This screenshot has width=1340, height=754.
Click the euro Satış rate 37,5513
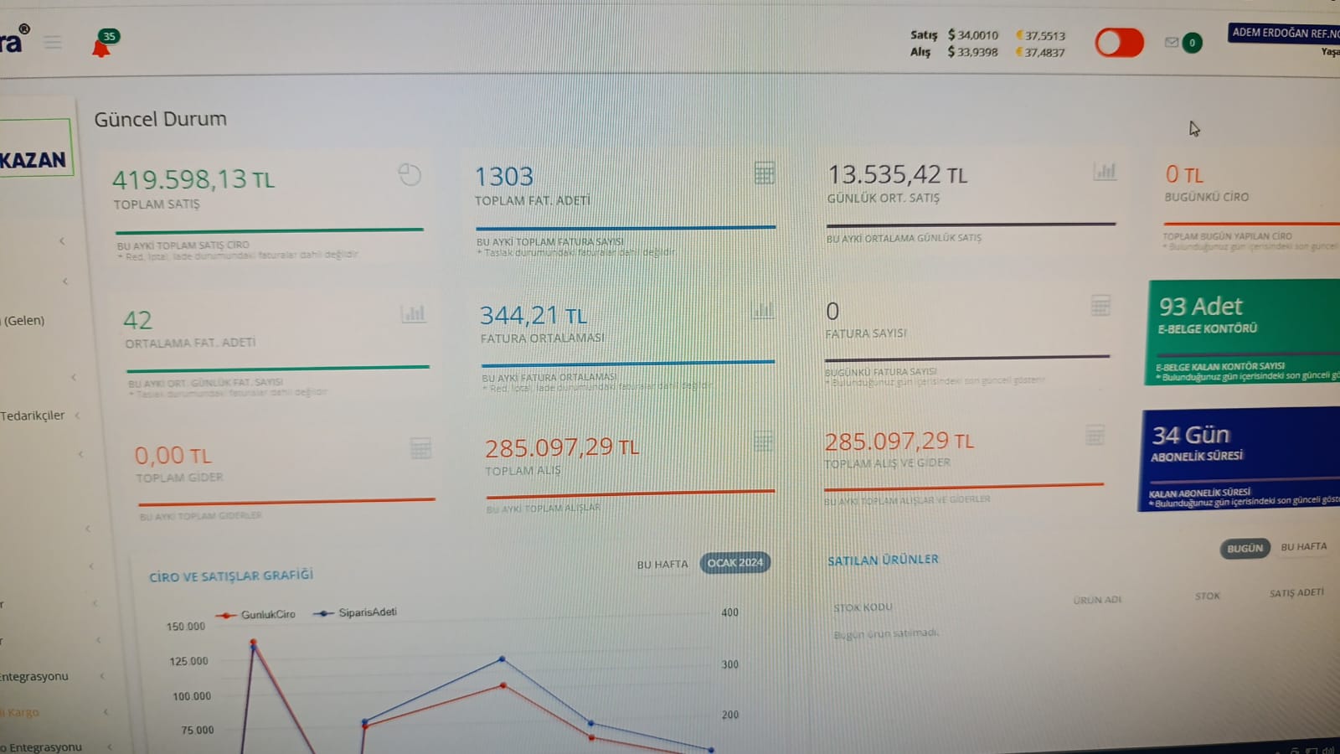(x=1040, y=36)
